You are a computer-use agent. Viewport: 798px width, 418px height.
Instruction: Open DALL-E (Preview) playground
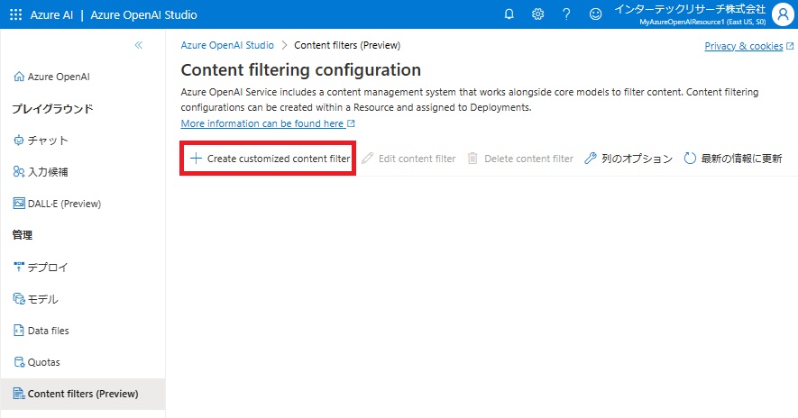click(64, 204)
